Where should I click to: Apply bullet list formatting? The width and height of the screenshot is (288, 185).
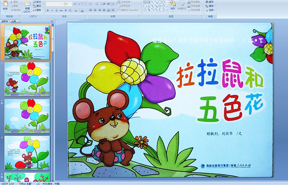91,4
